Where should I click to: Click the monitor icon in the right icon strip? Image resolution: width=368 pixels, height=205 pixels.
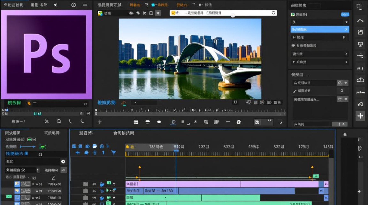tap(360, 44)
